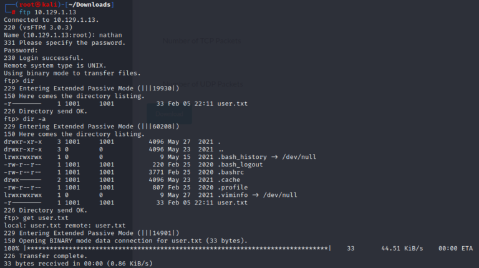Select the .bashrc file entry
Image resolution: width=479 pixels, height=268 pixels.
click(231, 172)
